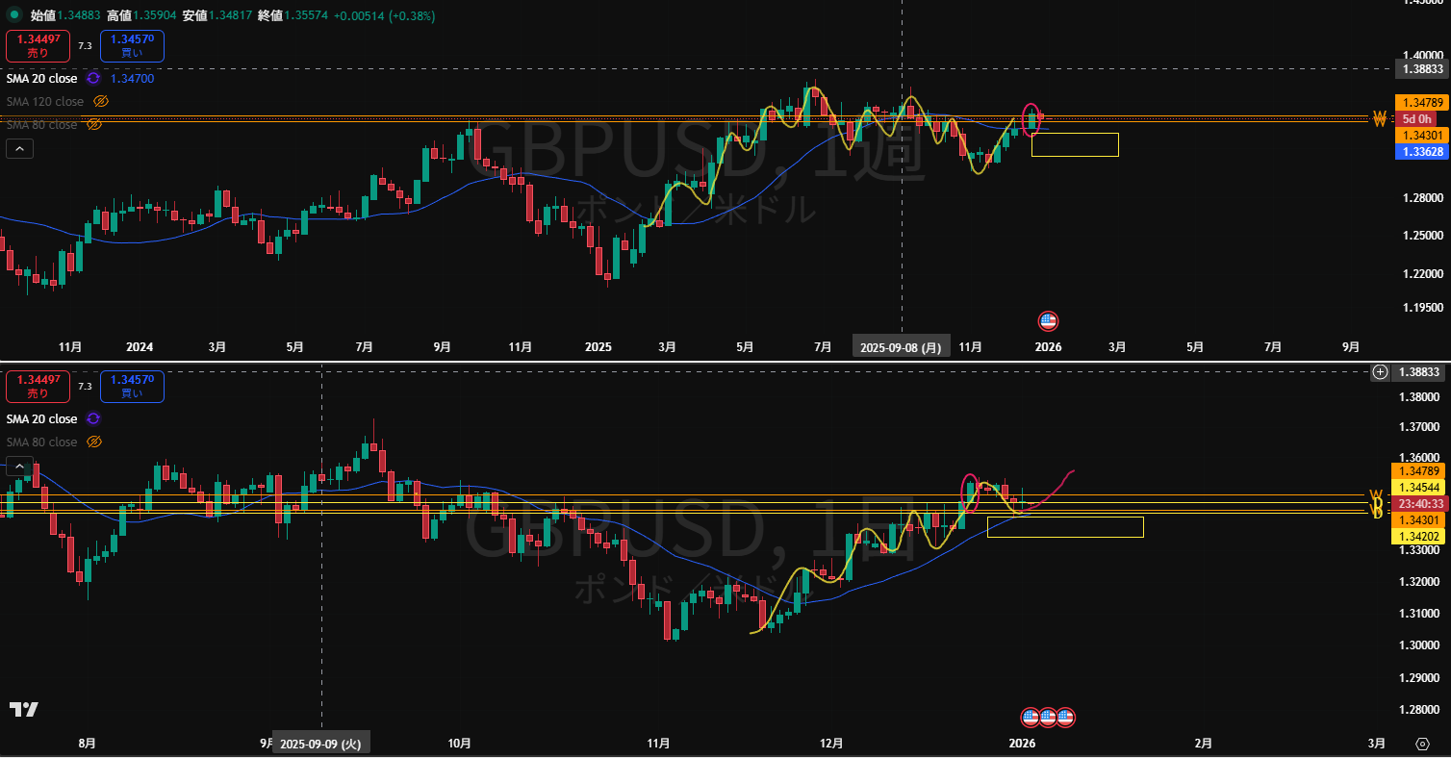Show hidden SMA 80 close in weekly chart
This screenshot has width=1451, height=758.
click(94, 125)
